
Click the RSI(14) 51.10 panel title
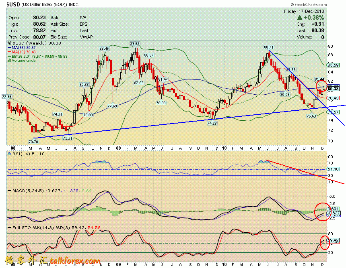pos(28,154)
